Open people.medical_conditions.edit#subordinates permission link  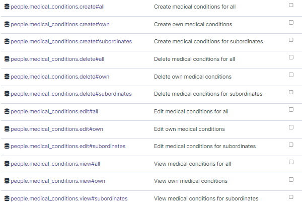[x=68, y=146]
